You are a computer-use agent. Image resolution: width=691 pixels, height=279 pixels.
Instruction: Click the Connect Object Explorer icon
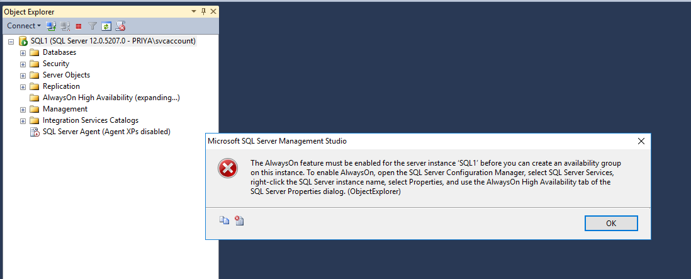52,26
